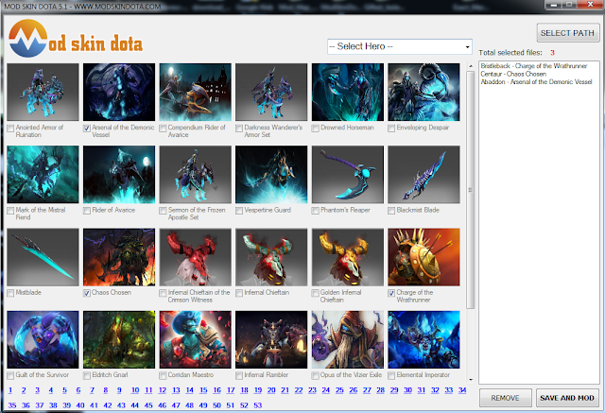Check the Anointed Armor of Ruination checkbox
This screenshot has width=605, height=413.
pos(10,129)
